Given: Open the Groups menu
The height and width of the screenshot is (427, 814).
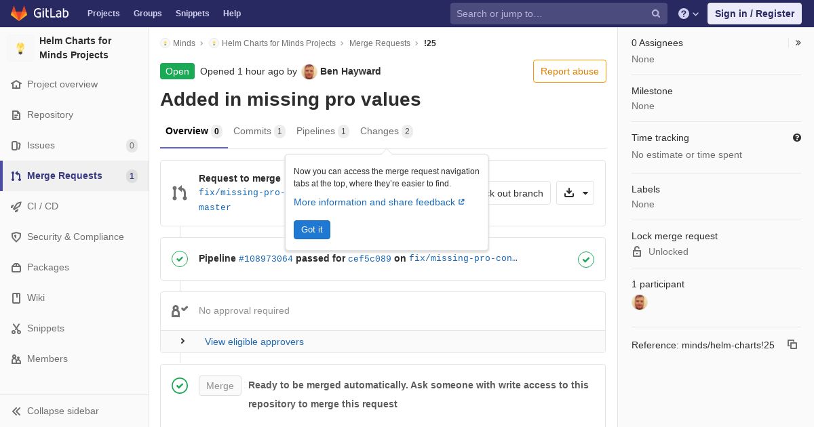Looking at the screenshot, I should tap(147, 14).
